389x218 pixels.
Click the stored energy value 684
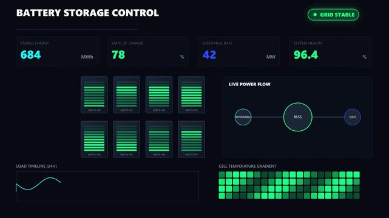pos(30,54)
